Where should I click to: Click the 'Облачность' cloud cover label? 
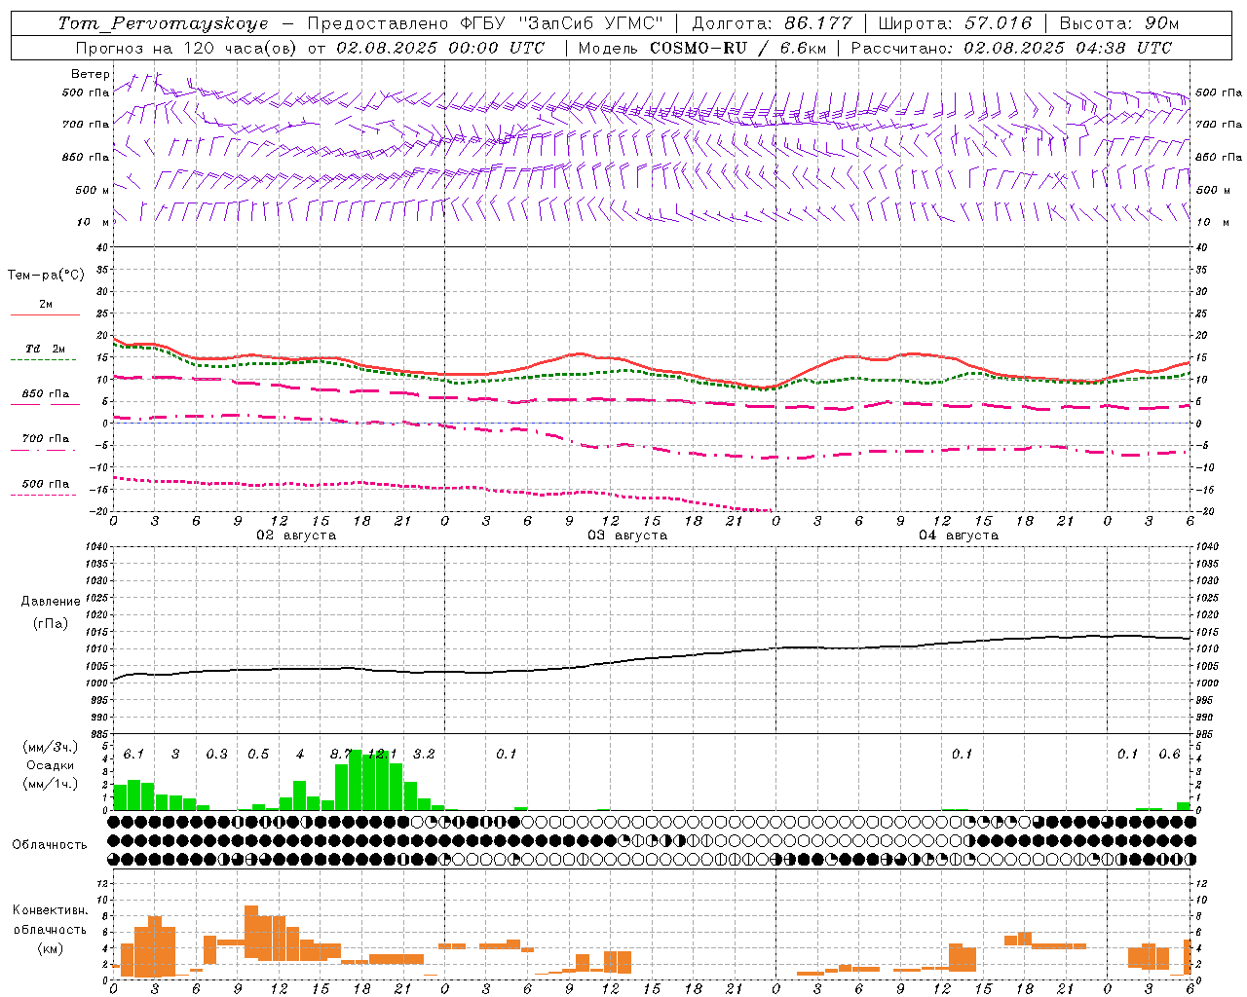[x=50, y=845]
